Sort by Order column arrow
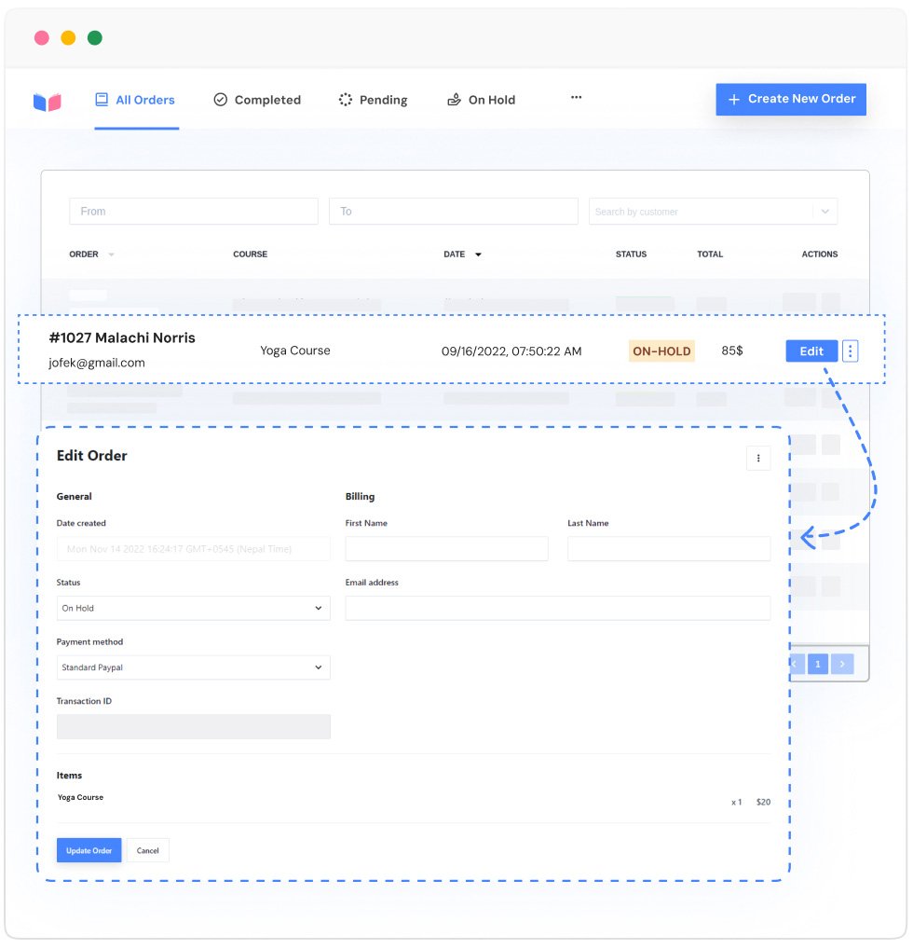913x949 pixels. 112,254
